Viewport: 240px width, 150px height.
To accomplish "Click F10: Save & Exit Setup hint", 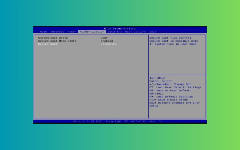I will (x=168, y=100).
